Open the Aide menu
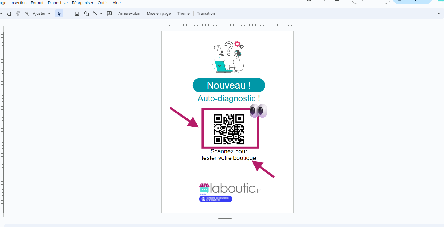The height and width of the screenshot is (227, 444). tap(117, 3)
